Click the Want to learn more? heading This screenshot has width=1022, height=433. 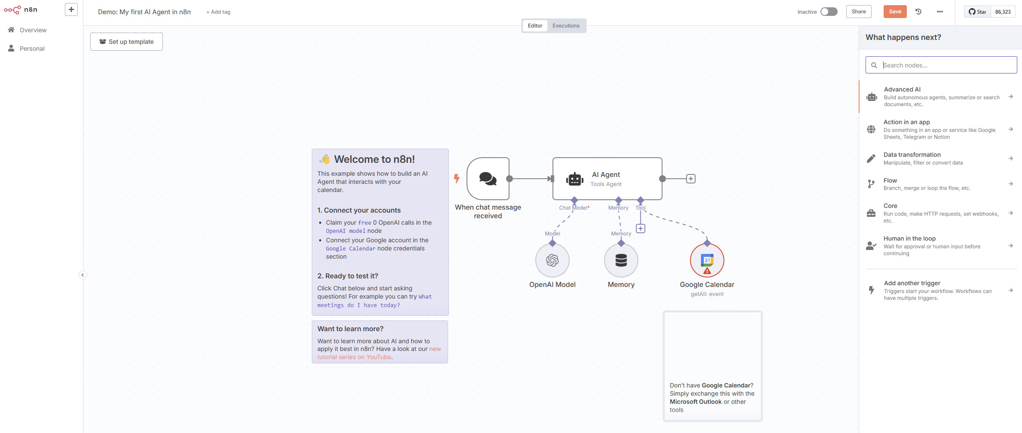[x=350, y=329]
